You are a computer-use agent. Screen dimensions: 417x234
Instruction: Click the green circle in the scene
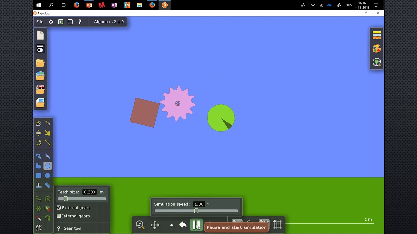tap(221, 118)
